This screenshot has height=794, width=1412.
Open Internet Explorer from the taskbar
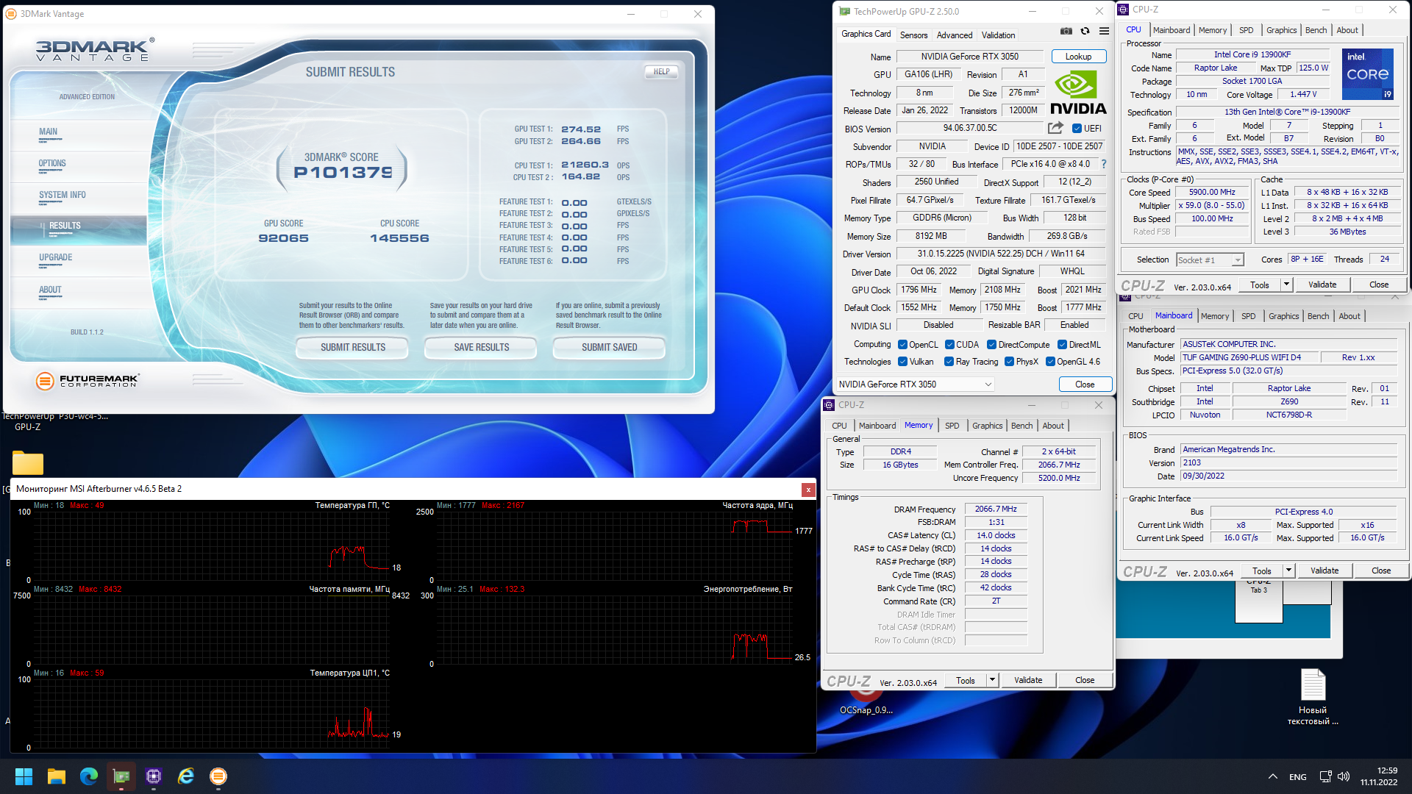pos(185,776)
